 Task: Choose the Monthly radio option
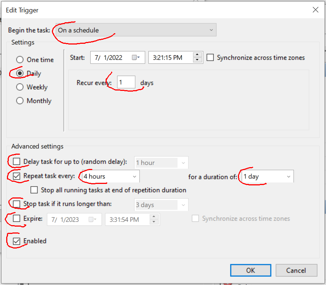tap(20, 101)
